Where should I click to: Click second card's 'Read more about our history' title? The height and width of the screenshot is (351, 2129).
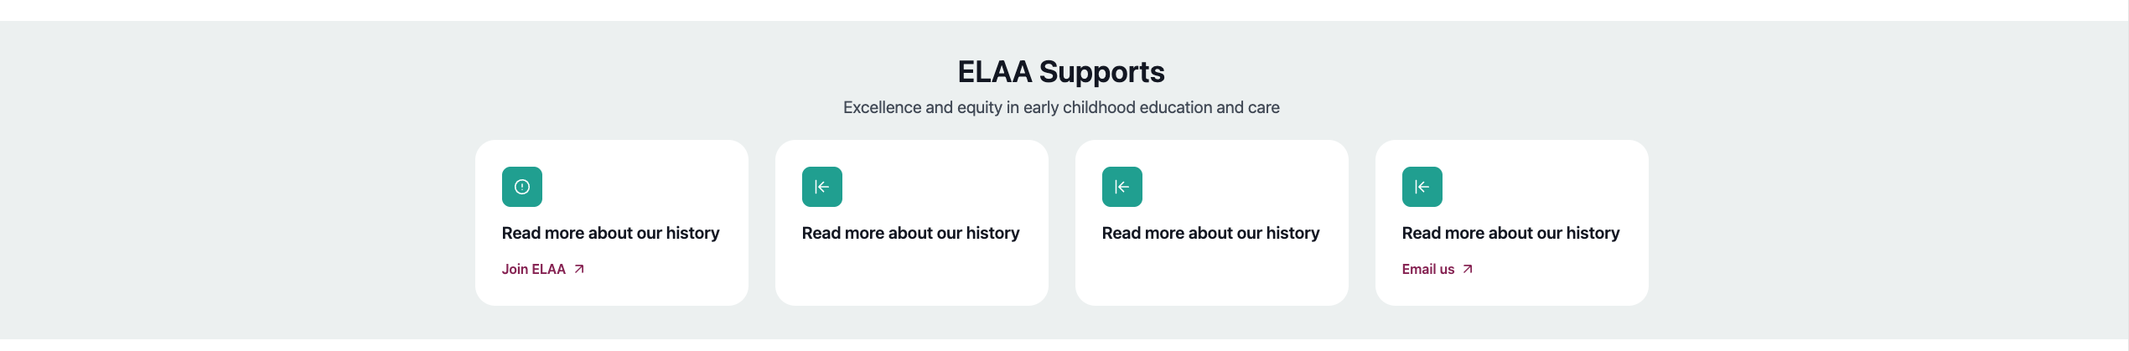(910, 233)
